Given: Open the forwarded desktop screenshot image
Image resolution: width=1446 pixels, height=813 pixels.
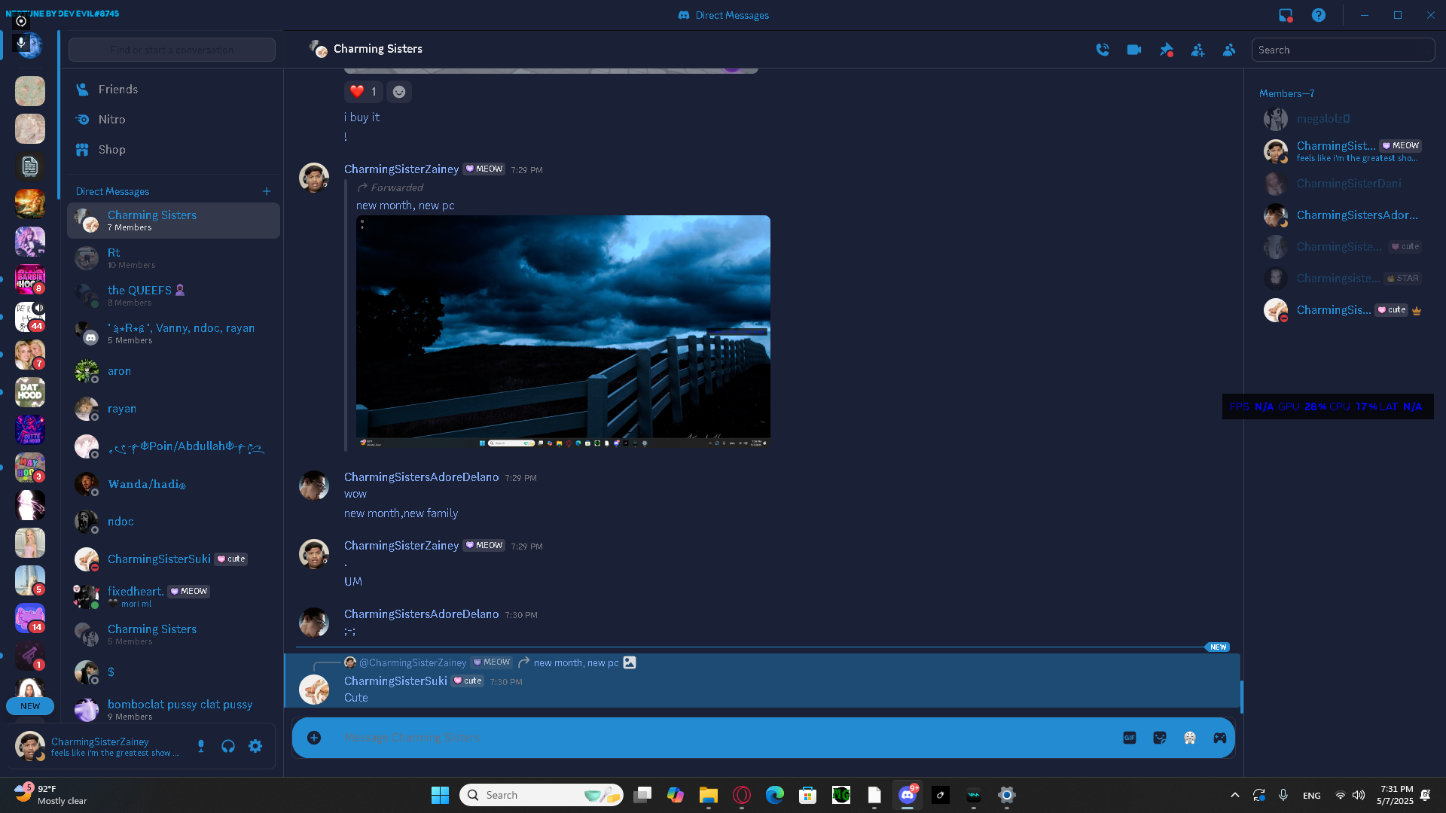Looking at the screenshot, I should pyautogui.click(x=563, y=331).
